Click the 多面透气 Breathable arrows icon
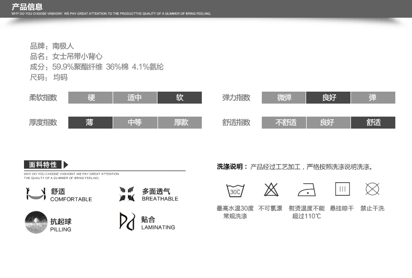The image size is (412, 278). [x=127, y=195]
